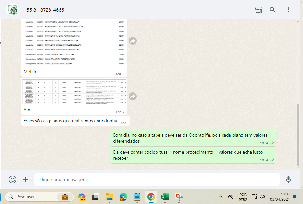Viewport: 303px width, 204px height.
Task: Forward the Metlife table image
Action: click(x=133, y=41)
